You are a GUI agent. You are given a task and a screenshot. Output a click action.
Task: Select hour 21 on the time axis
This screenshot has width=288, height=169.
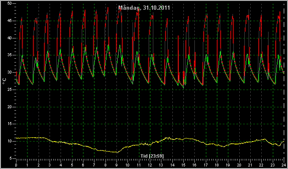[250, 165]
